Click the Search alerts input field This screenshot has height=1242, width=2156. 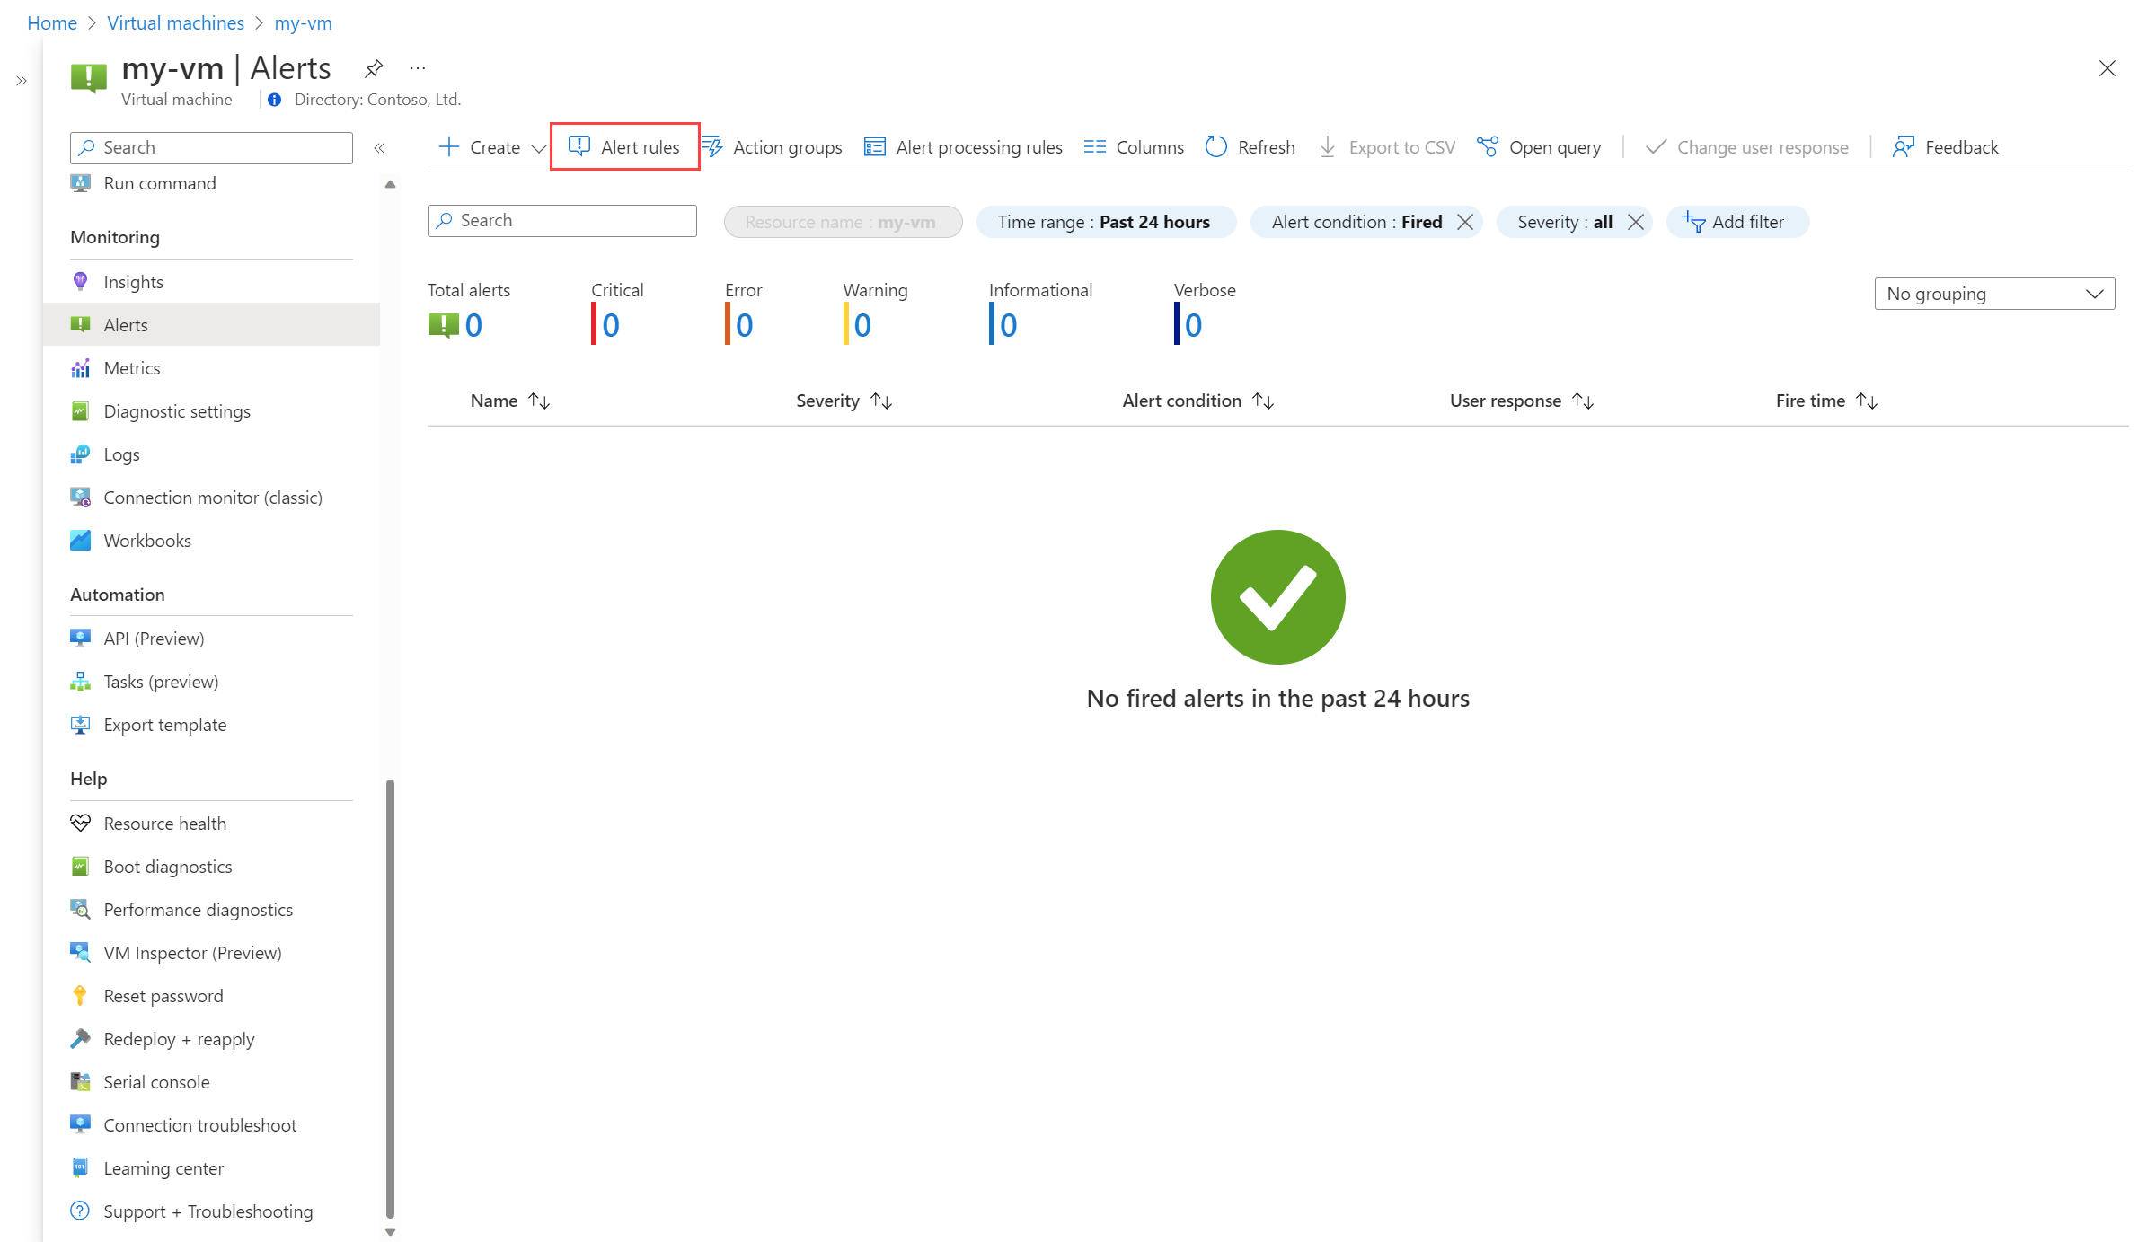(x=562, y=221)
